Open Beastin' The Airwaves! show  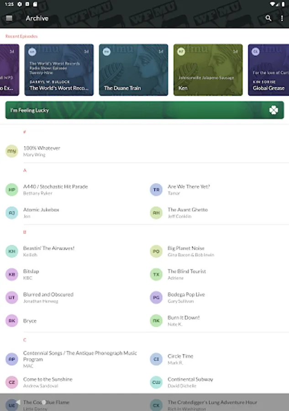[72, 251]
